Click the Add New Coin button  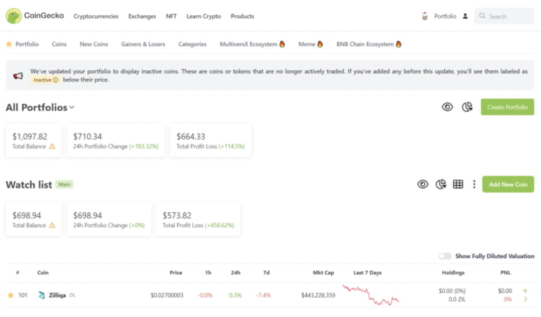point(508,185)
